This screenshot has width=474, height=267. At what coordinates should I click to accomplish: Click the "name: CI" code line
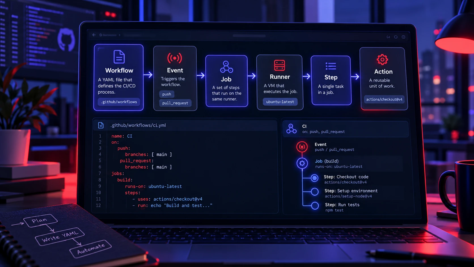click(122, 136)
